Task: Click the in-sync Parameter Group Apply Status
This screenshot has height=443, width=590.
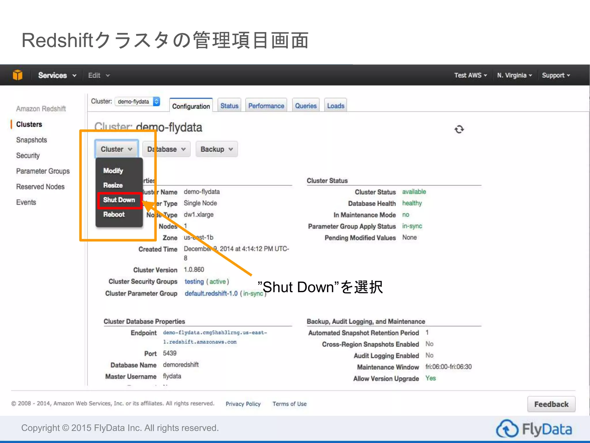Action: (x=412, y=226)
